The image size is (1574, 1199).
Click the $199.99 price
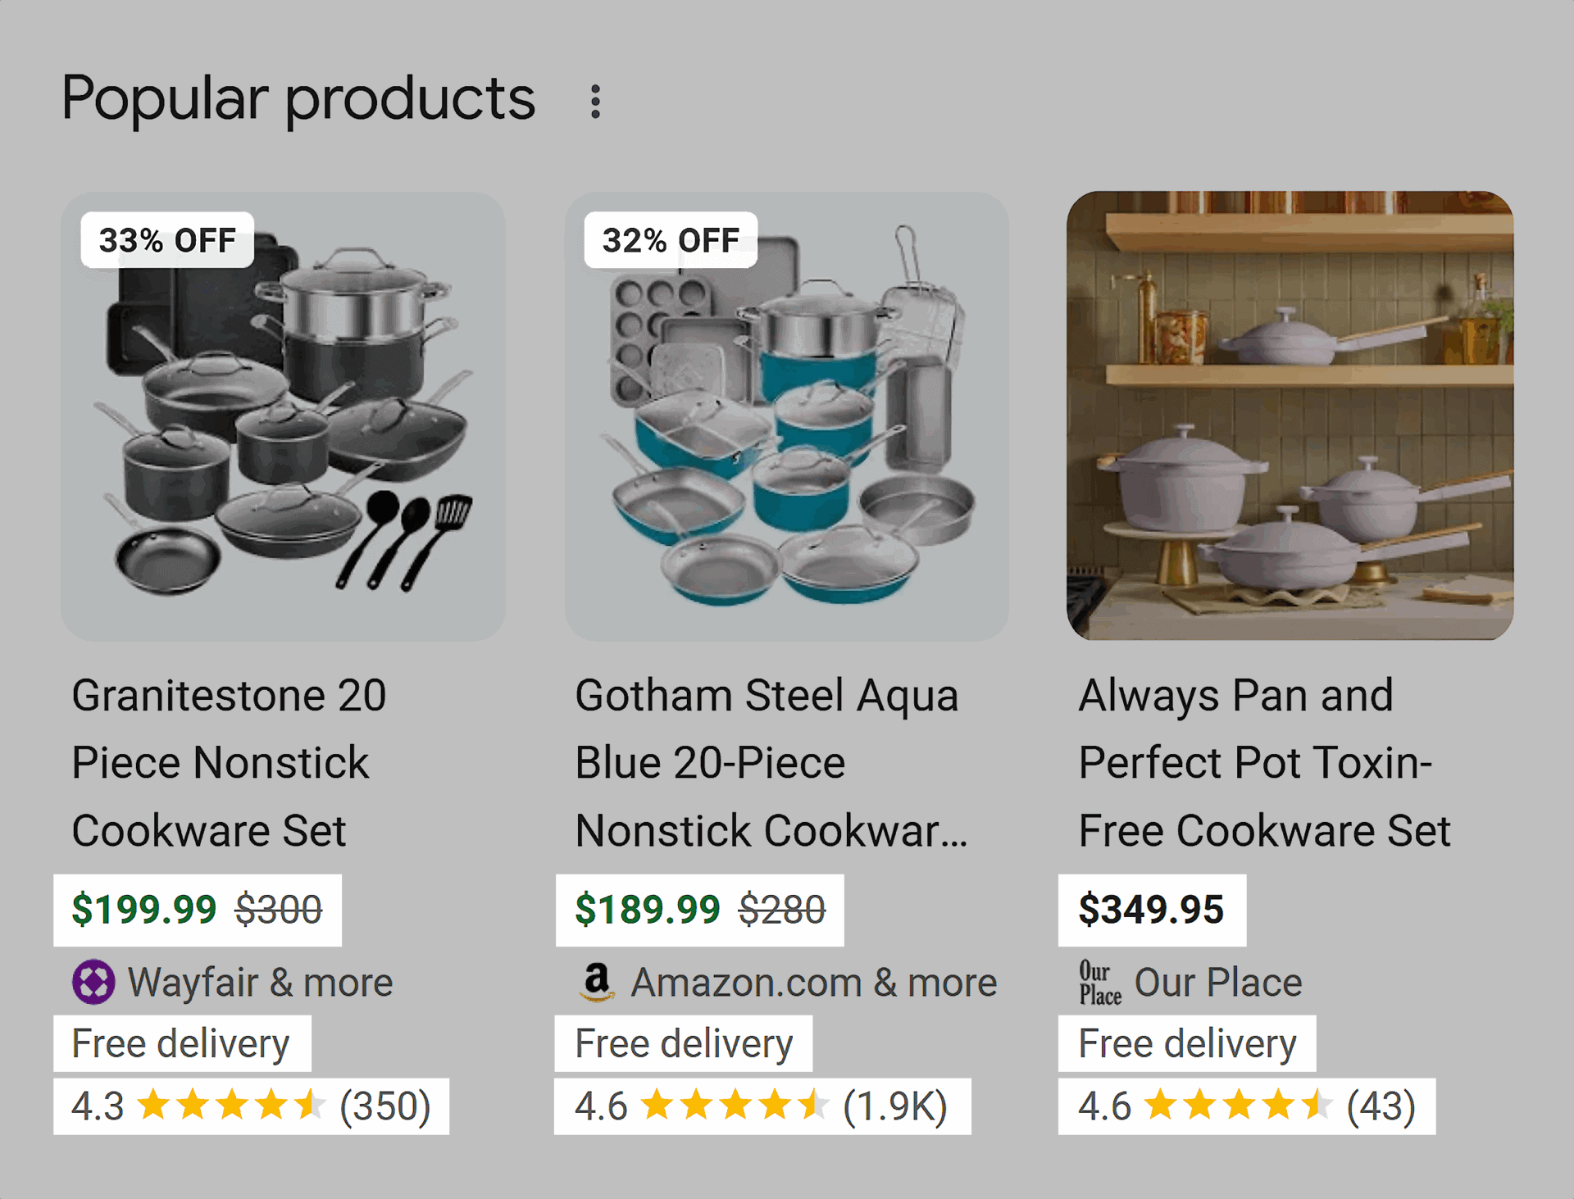pyautogui.click(x=144, y=910)
